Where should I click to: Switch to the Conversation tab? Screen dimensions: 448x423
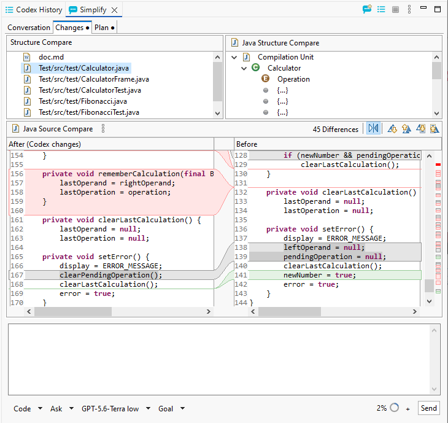tap(29, 28)
